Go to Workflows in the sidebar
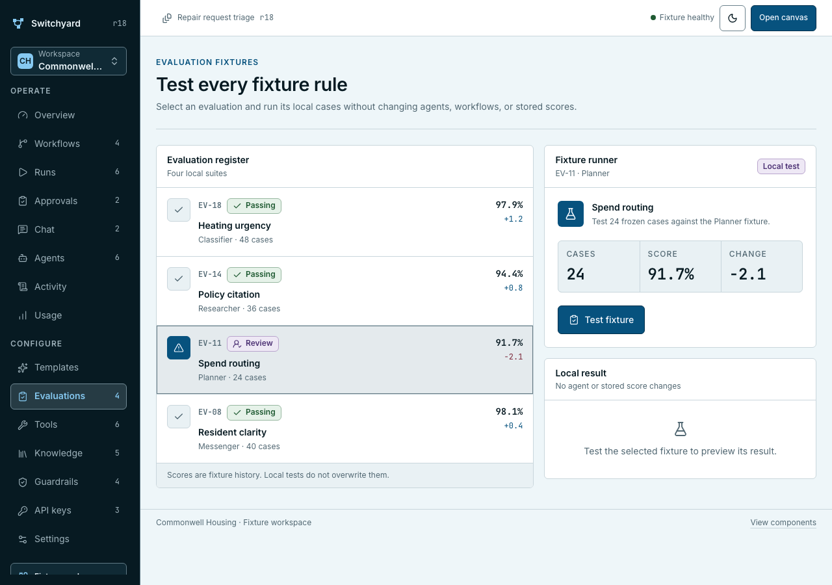 click(68, 144)
